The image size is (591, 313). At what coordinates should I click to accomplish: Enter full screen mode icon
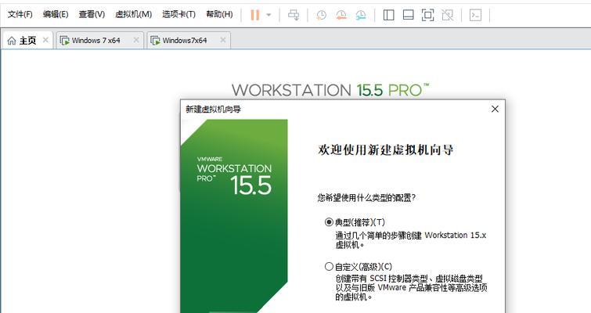428,15
